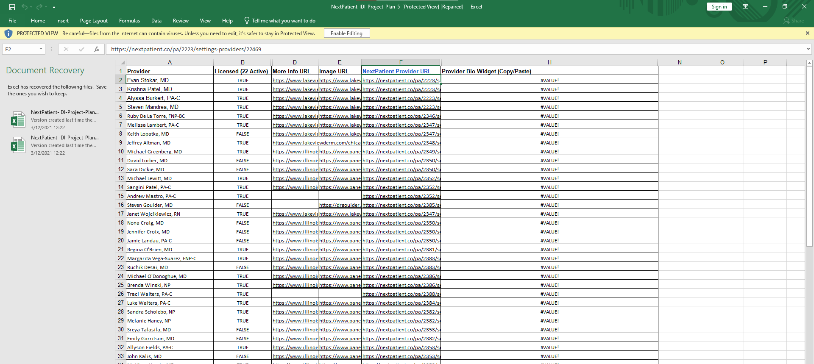Select column F header
Image resolution: width=814 pixels, height=364 pixels.
point(401,62)
